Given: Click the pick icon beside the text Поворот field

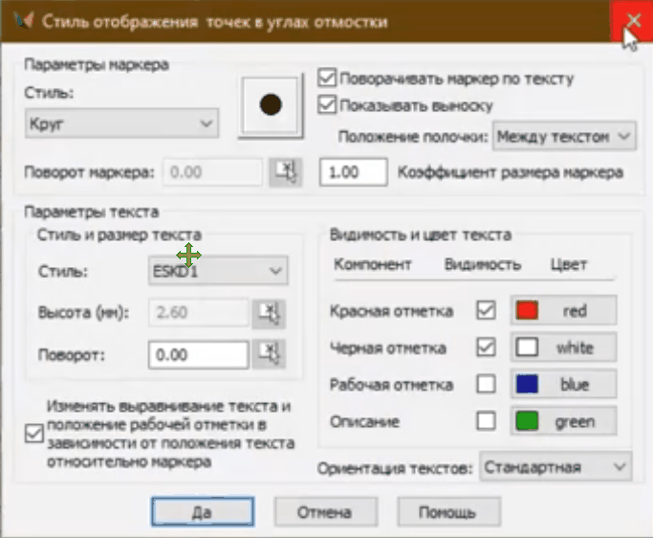Looking at the screenshot, I should 269,355.
